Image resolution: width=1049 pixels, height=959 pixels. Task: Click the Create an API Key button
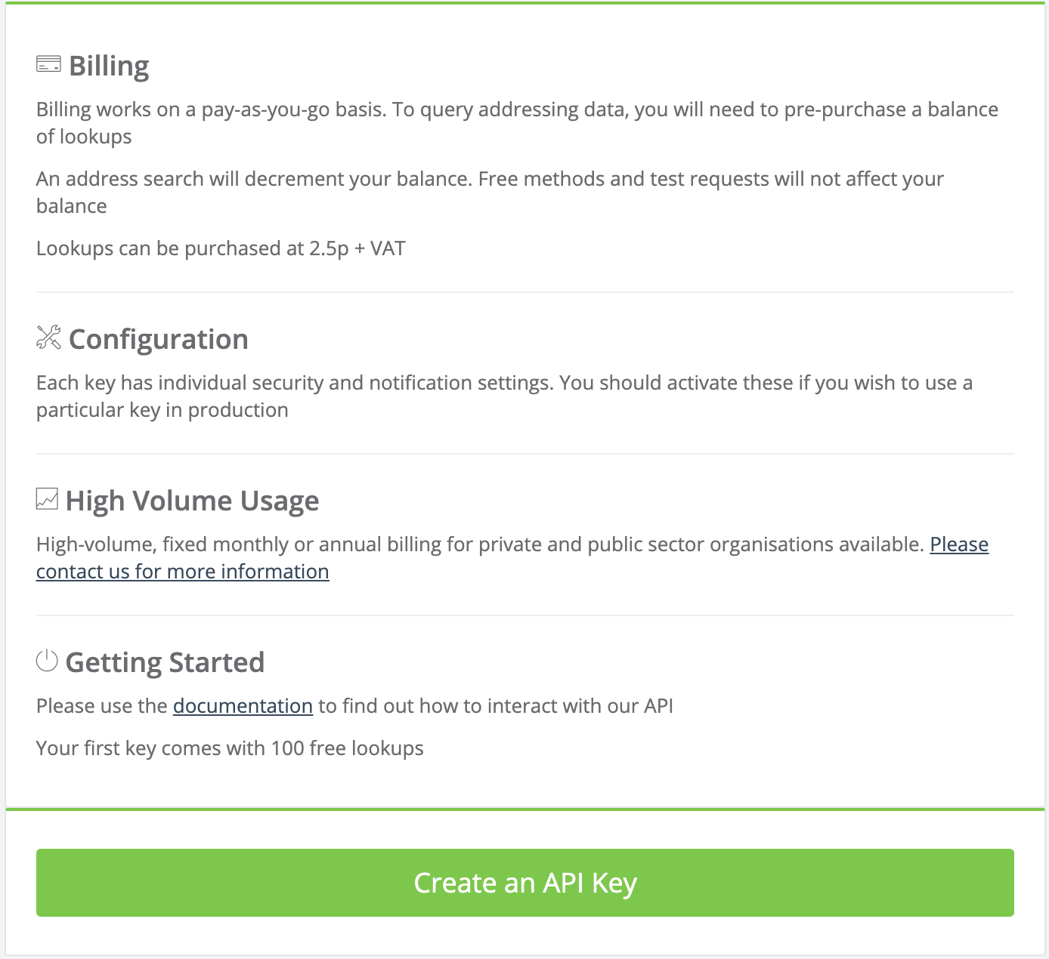[525, 883]
